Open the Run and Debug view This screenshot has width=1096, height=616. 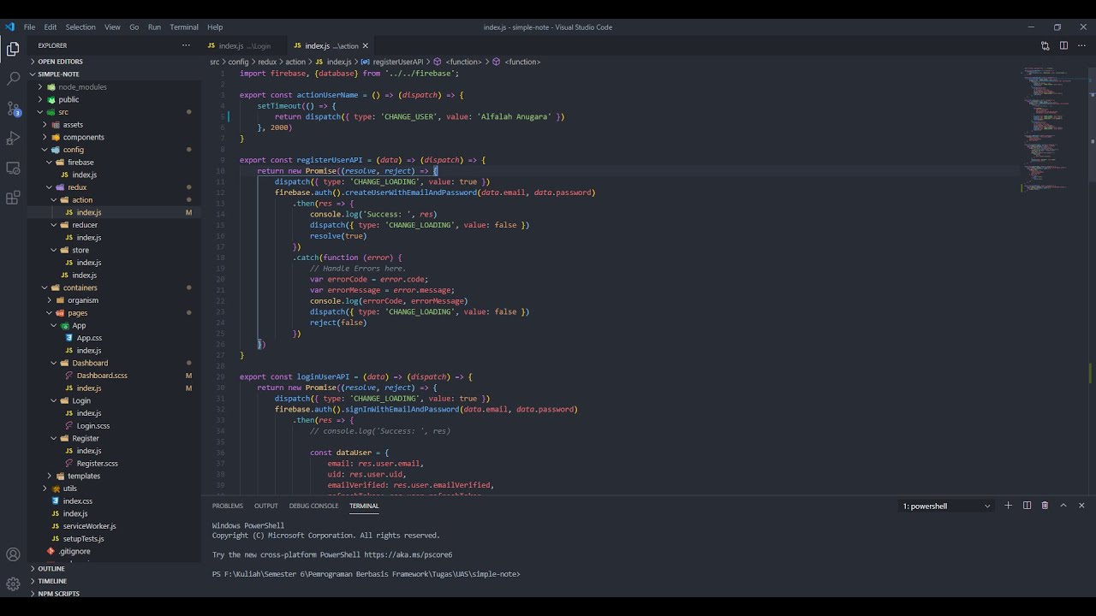[x=13, y=138]
